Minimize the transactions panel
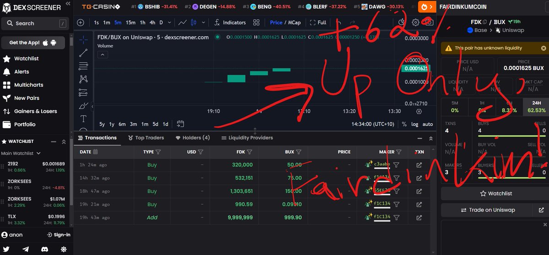The height and width of the screenshot is (255, 549). tap(420, 138)
